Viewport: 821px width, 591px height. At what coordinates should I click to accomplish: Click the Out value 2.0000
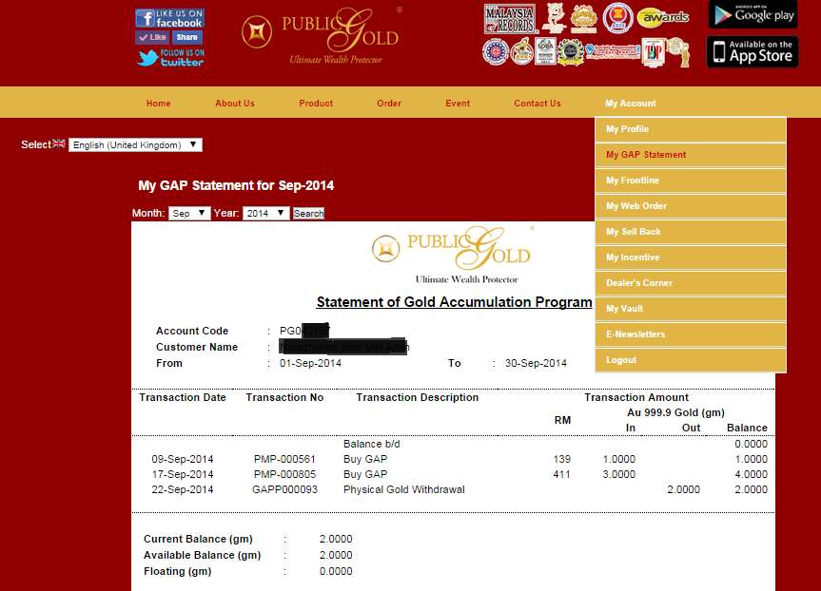[x=683, y=489]
